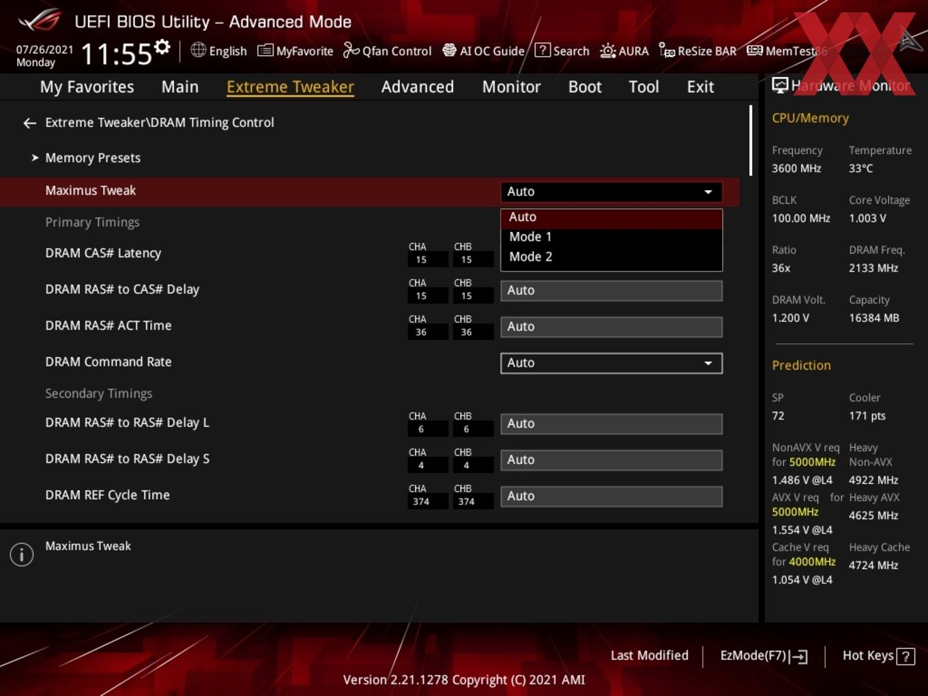Click the Hardware Monitor screen icon
Viewport: 928px width, 696px height.
tap(780, 85)
